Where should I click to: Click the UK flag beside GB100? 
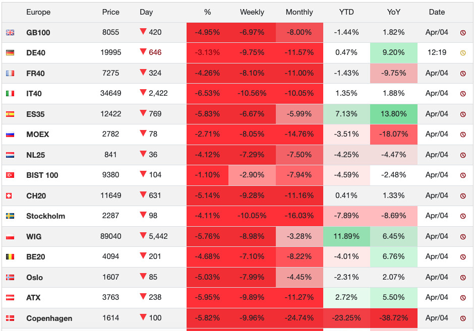click(10, 33)
